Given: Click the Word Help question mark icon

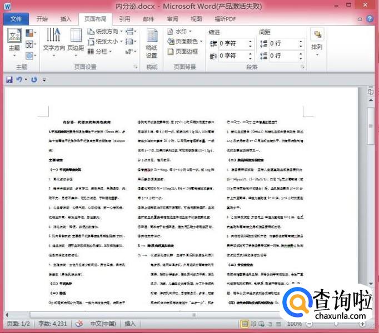Looking at the screenshot, I should point(370,19).
